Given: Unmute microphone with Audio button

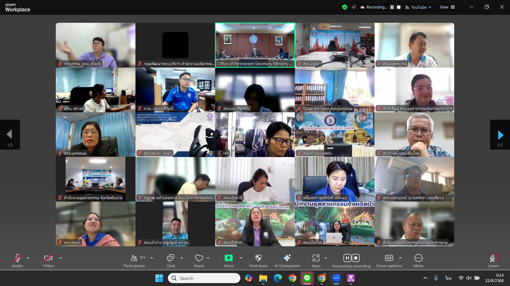Looking at the screenshot, I should point(17,258).
